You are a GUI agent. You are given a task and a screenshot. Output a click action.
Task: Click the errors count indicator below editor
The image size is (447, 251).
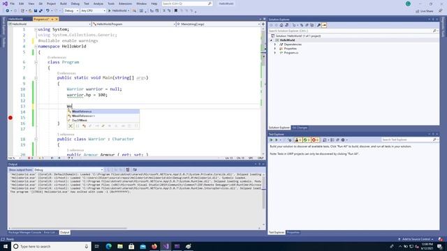(x=30, y=158)
